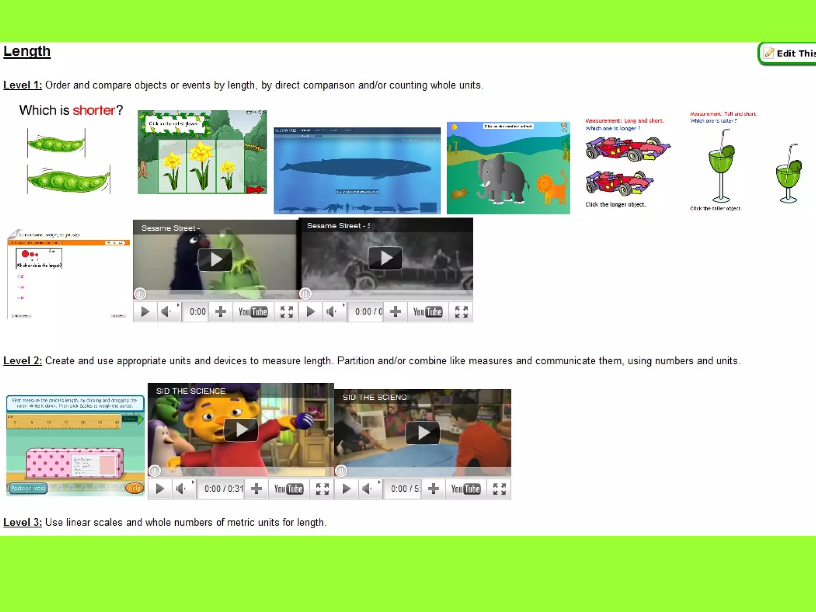
Task: Fullscreen the first Sid the Science video
Action: pos(322,488)
